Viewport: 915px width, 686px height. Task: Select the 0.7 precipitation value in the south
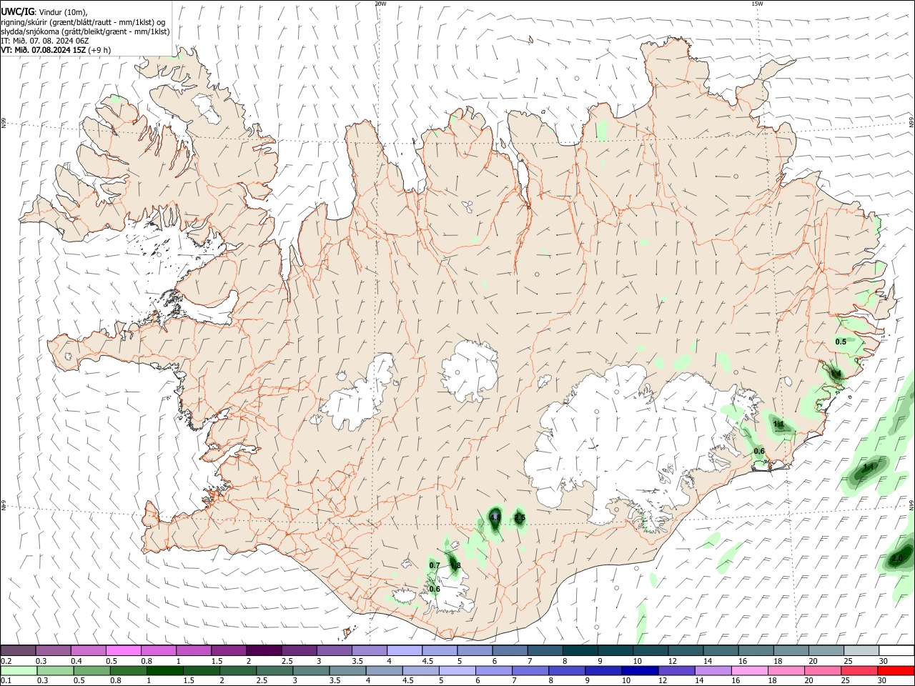(x=435, y=565)
